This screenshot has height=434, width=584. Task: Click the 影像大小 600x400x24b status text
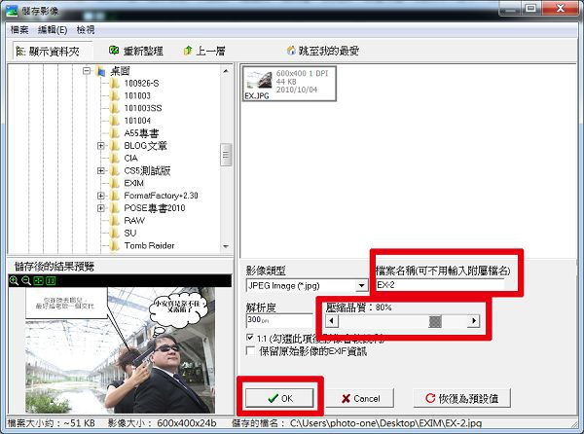coord(162,423)
